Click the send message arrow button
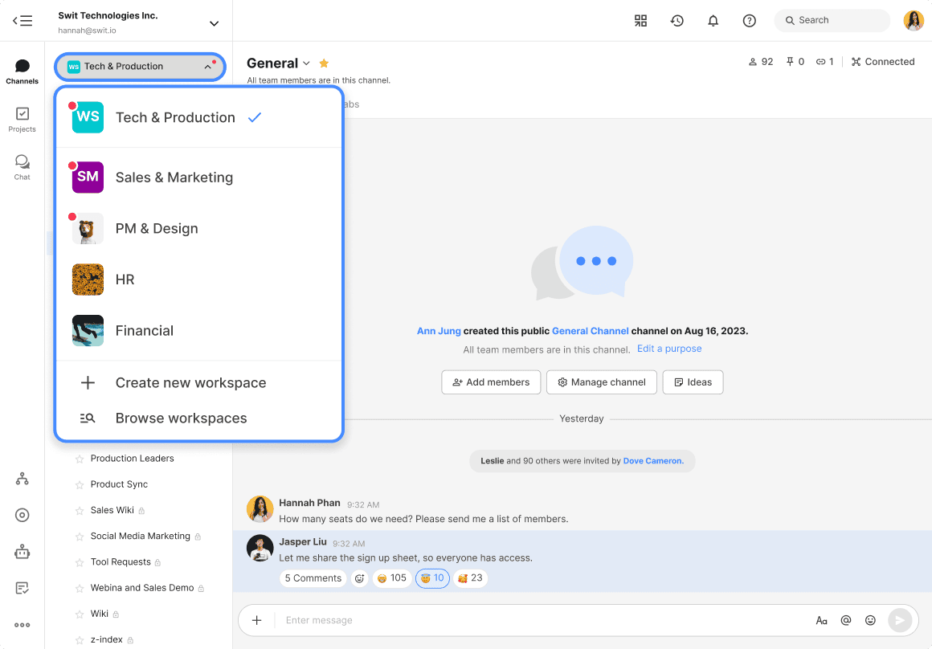The image size is (932, 649). click(900, 620)
